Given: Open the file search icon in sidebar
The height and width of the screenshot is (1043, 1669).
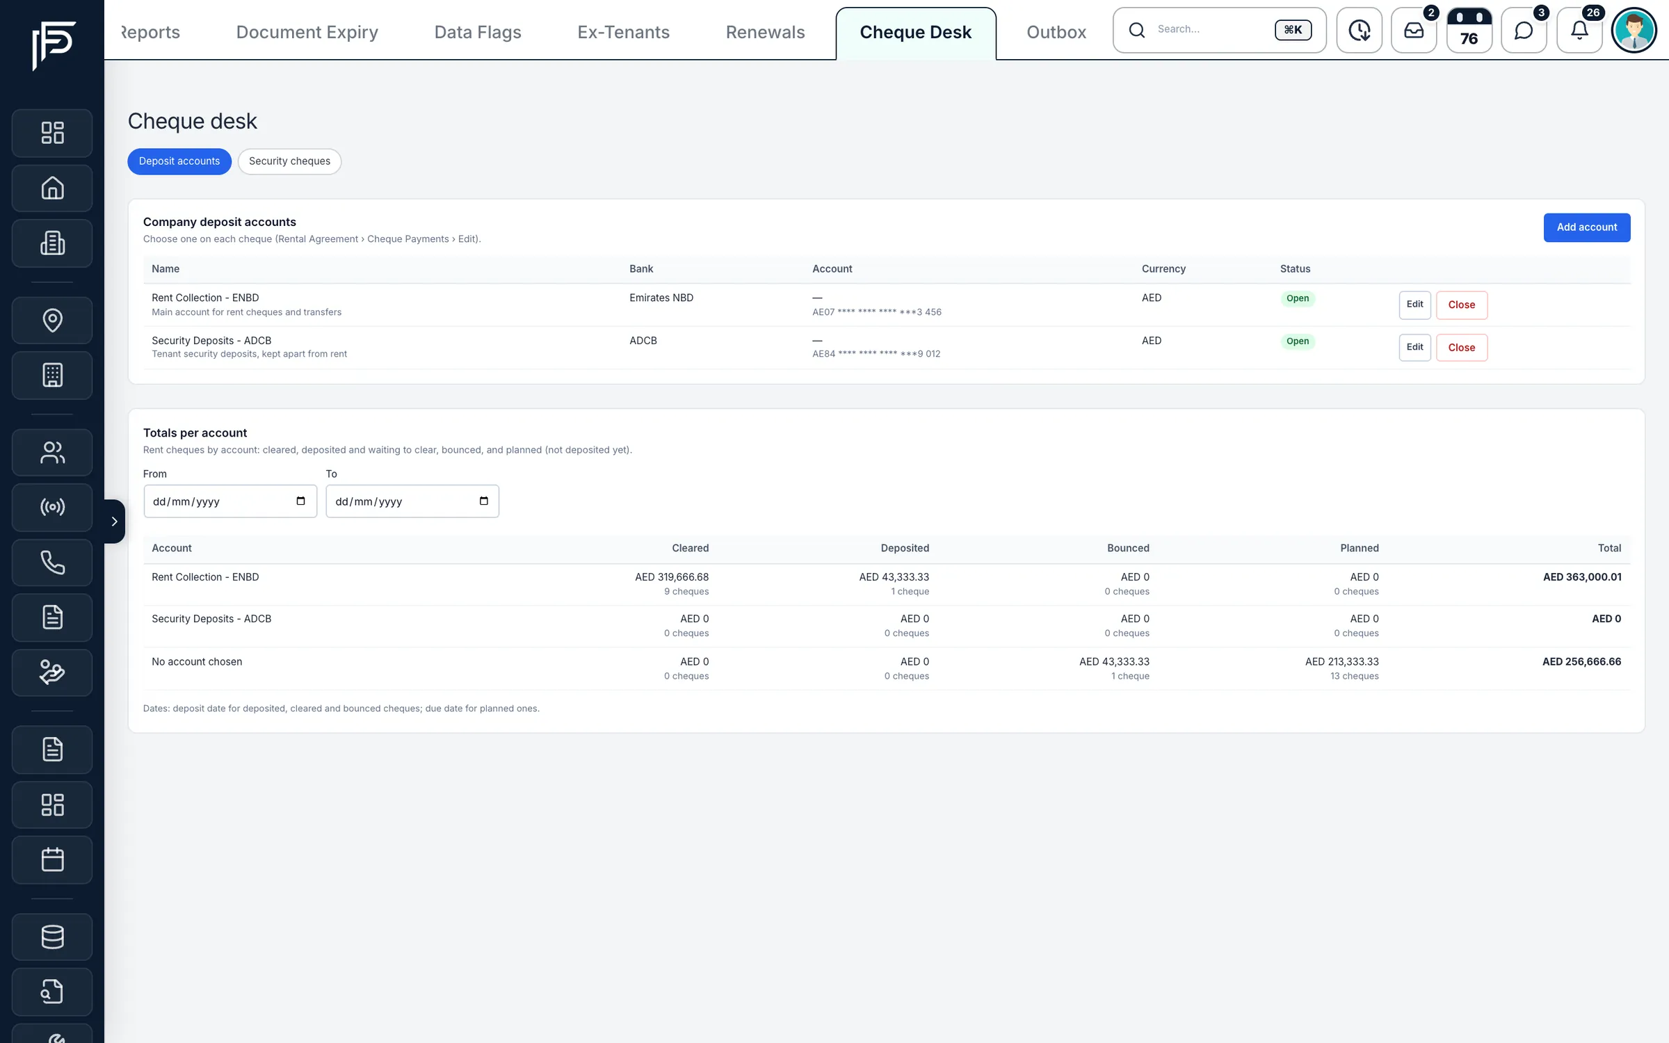Looking at the screenshot, I should (52, 992).
